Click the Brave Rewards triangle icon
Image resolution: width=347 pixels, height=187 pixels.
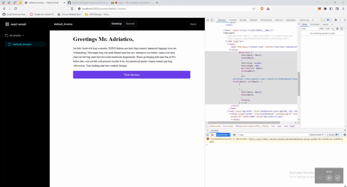tap(268, 9)
